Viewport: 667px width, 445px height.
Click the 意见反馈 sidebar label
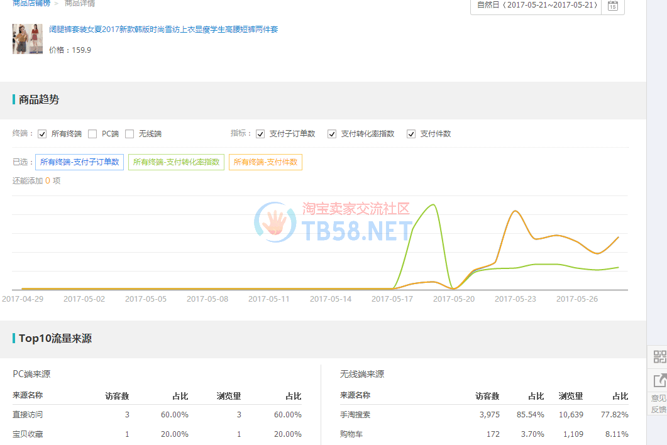(658, 404)
